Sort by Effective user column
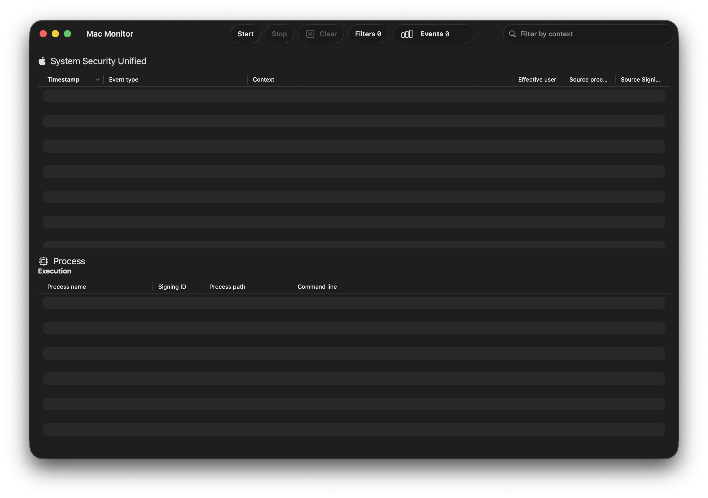The width and height of the screenshot is (708, 498). 537,79
